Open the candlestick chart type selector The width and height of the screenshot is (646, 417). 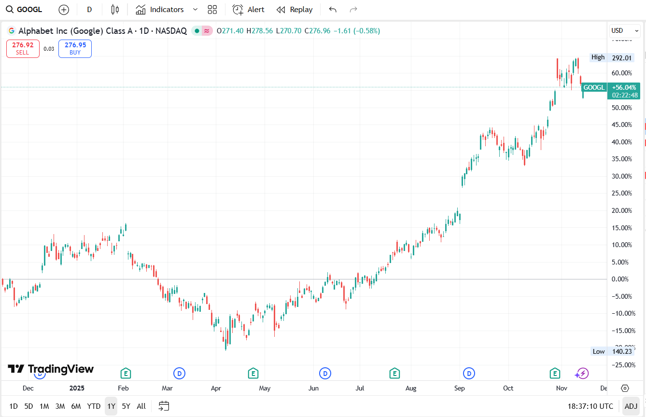click(x=114, y=10)
